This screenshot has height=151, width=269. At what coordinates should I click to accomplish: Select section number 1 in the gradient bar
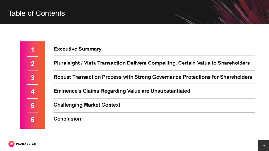[33, 50]
